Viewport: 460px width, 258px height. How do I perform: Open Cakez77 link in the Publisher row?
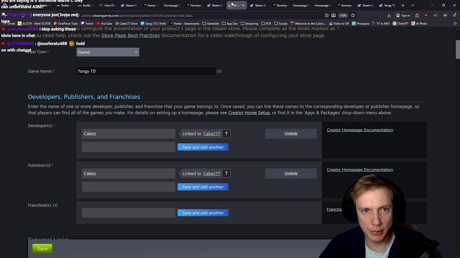[212, 173]
